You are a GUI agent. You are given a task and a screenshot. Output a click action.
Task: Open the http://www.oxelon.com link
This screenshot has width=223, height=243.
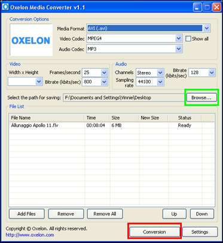click(30, 235)
